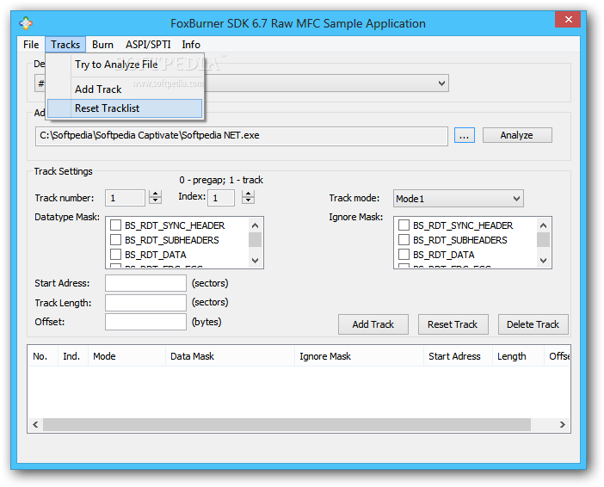Image resolution: width=604 pixels, height=487 pixels.
Task: Select Reset Tracklist menu entry
Action: point(125,108)
